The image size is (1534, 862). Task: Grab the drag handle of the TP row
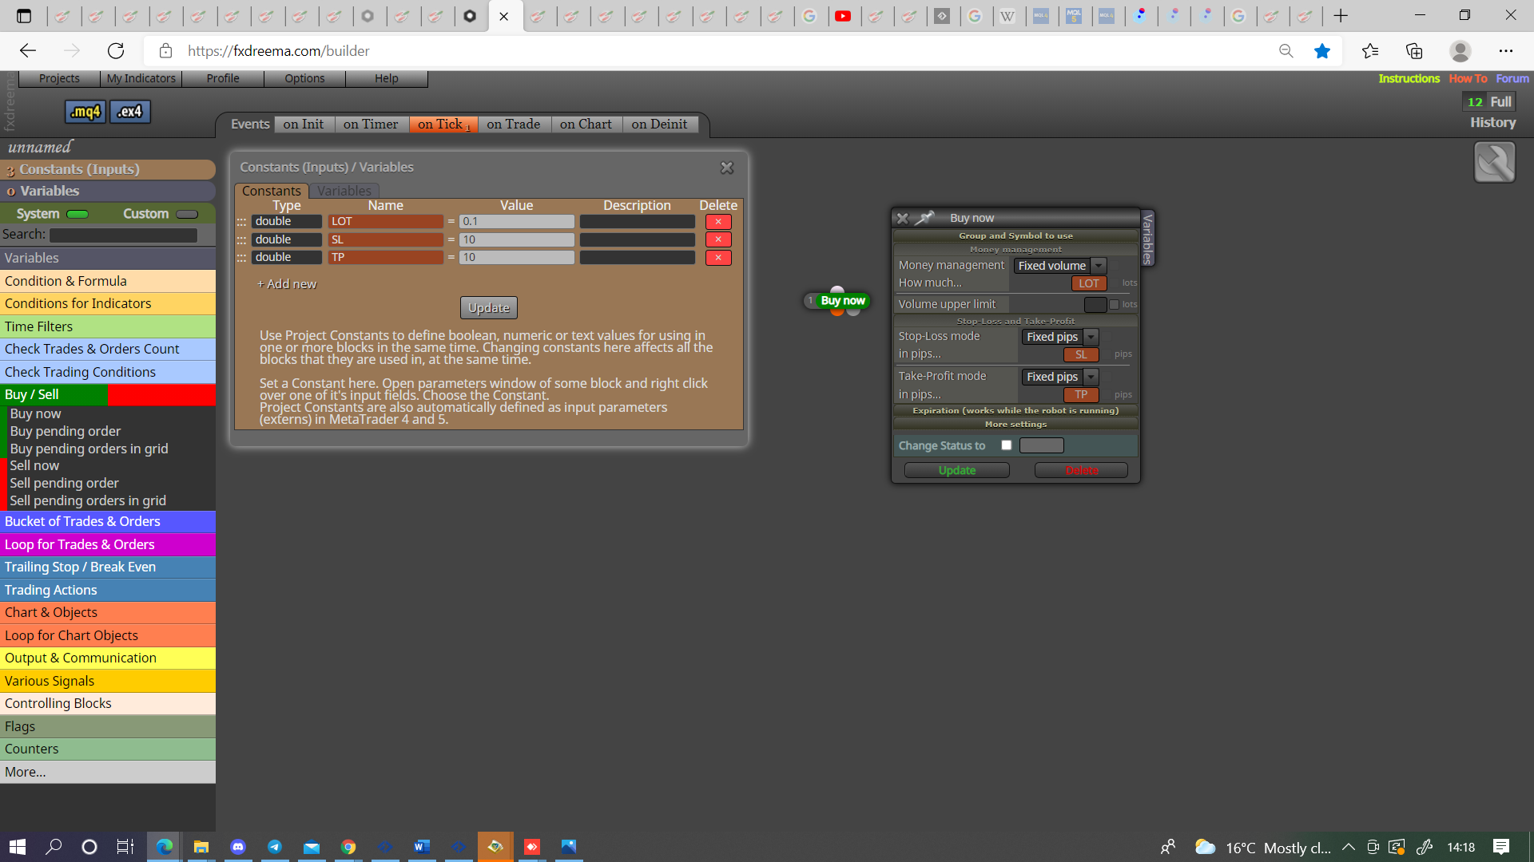click(241, 258)
